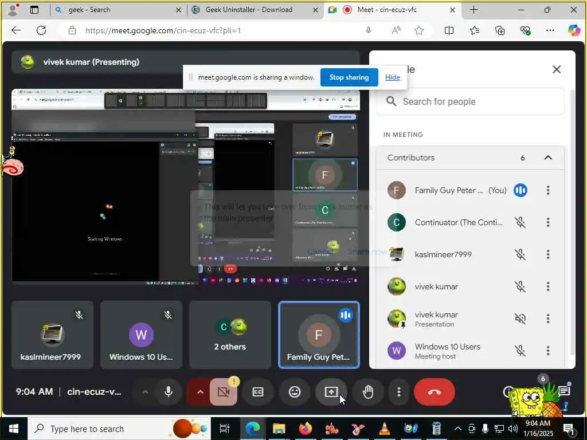Click muted mic icon for Continuator
This screenshot has width=587, height=440.
[520, 222]
